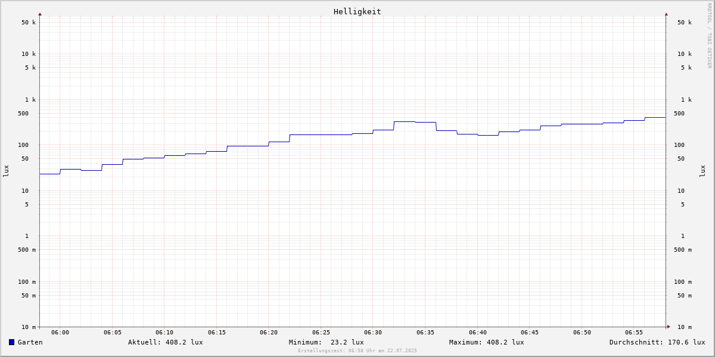The width and height of the screenshot is (715, 357).
Task: Click the Aktuell: 408.2 lux value
Action: [x=166, y=342]
